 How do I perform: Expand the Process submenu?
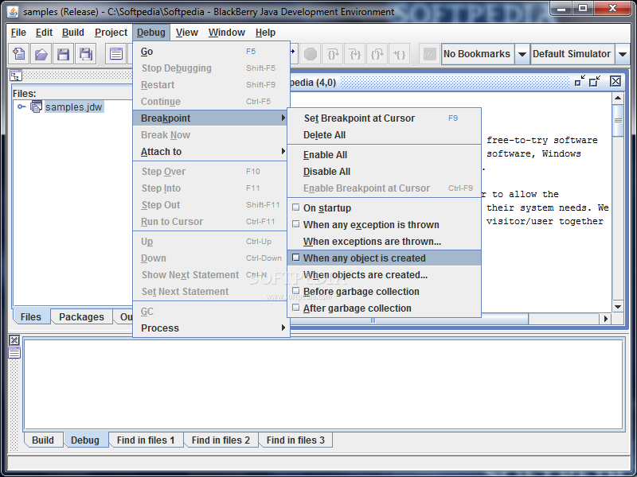tap(211, 328)
